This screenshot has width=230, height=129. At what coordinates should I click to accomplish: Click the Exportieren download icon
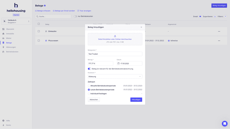[x=215, y=16]
